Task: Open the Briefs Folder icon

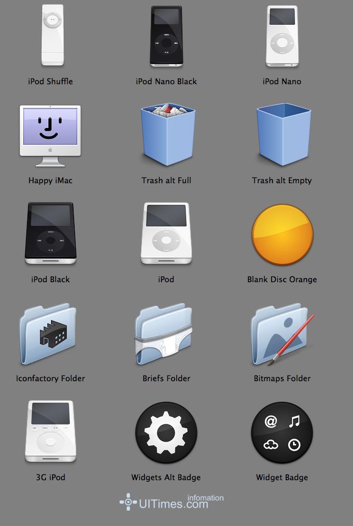Action: point(164,334)
